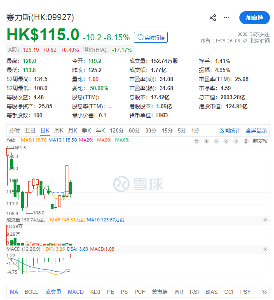The image size is (274, 300).
Task: Open 全屏显示 fullscreen chart link
Action: 256,130
